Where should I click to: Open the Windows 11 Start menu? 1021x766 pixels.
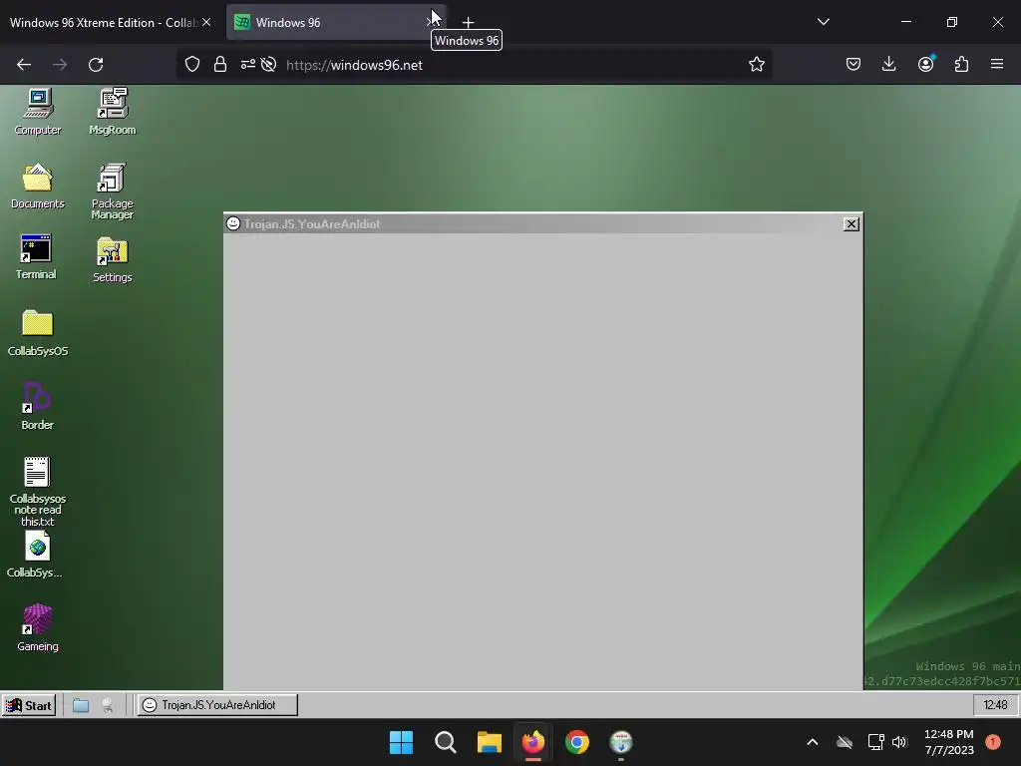click(401, 742)
